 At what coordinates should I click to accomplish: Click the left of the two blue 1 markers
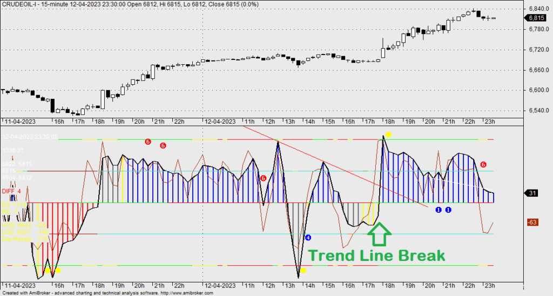(x=439, y=210)
